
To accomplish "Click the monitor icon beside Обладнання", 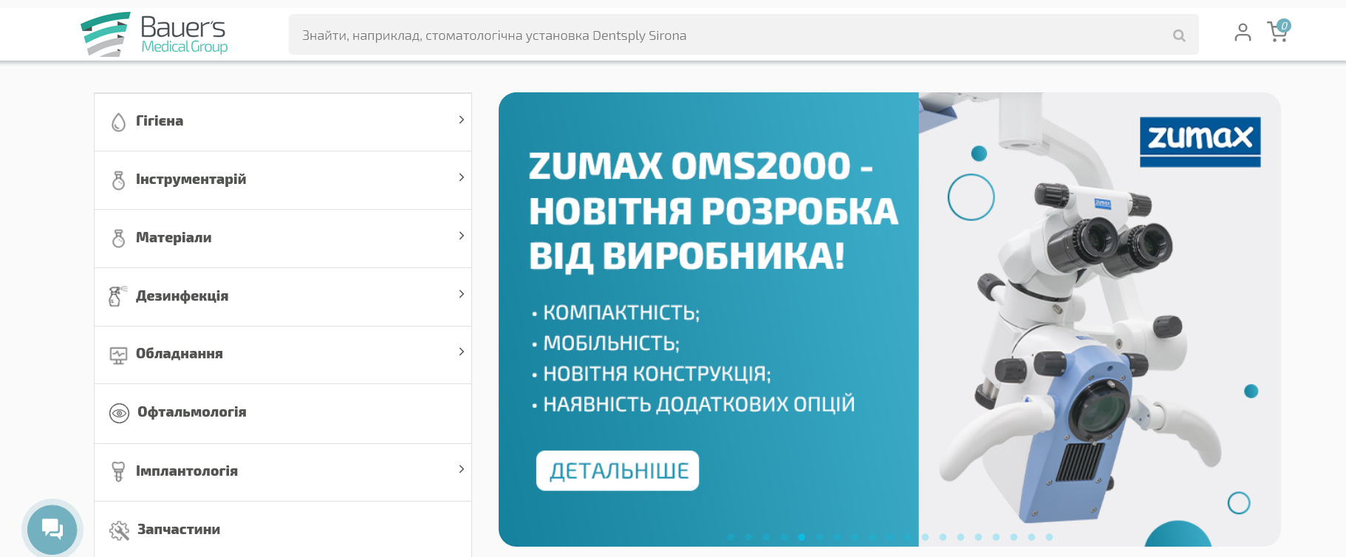I will point(118,355).
